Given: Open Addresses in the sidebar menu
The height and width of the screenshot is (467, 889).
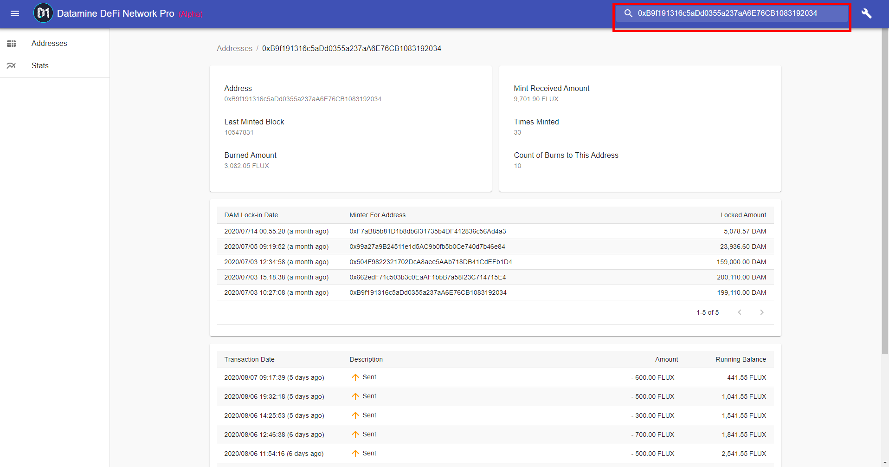Looking at the screenshot, I should click(x=49, y=44).
